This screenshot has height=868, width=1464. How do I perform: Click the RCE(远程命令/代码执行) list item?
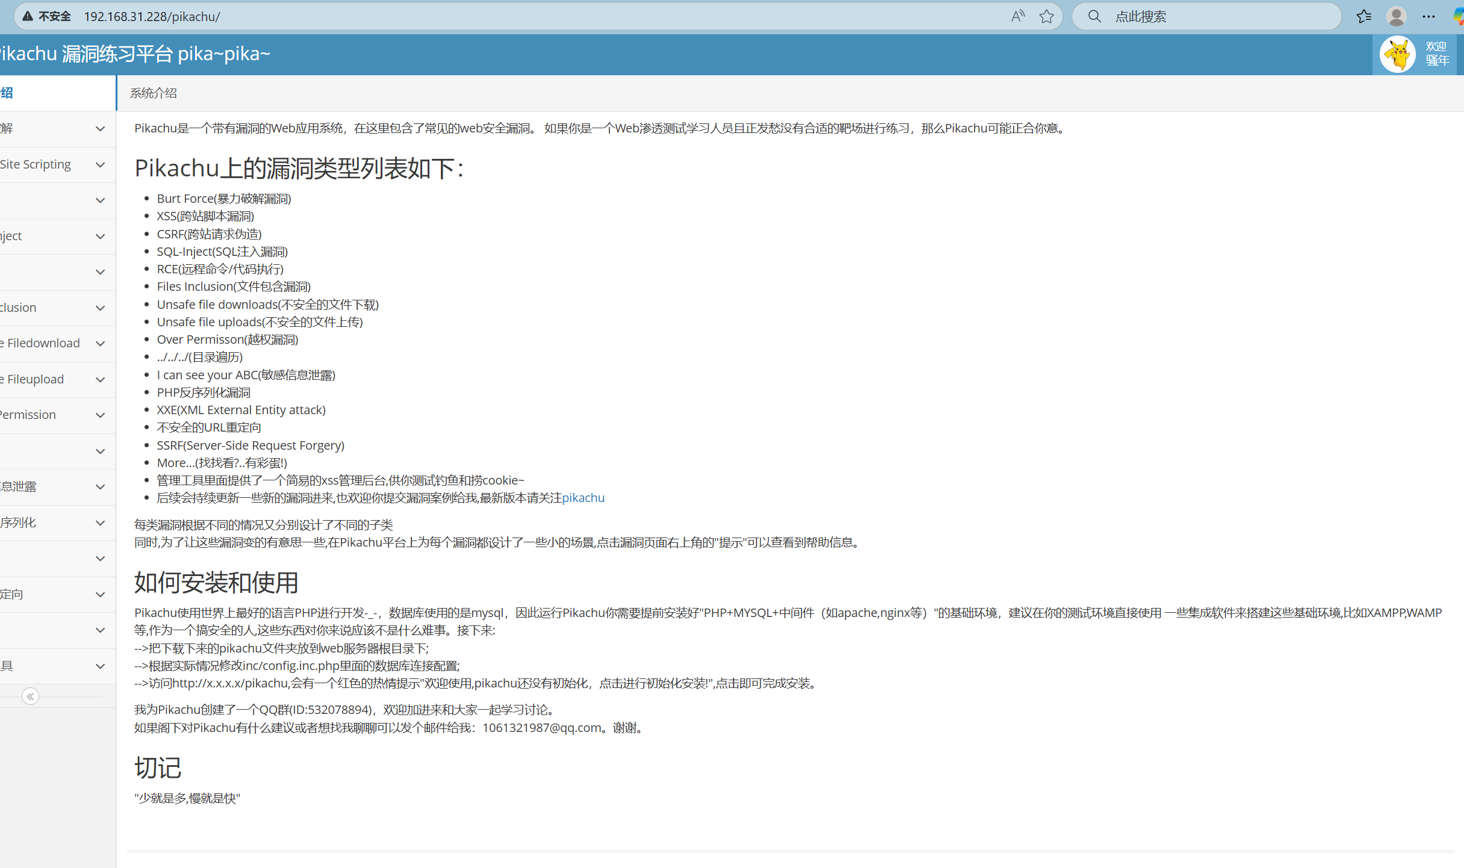[220, 269]
